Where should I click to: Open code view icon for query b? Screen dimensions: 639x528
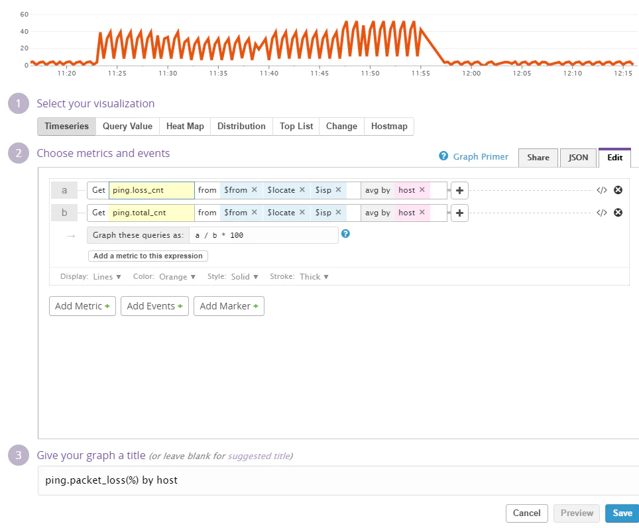pos(601,213)
